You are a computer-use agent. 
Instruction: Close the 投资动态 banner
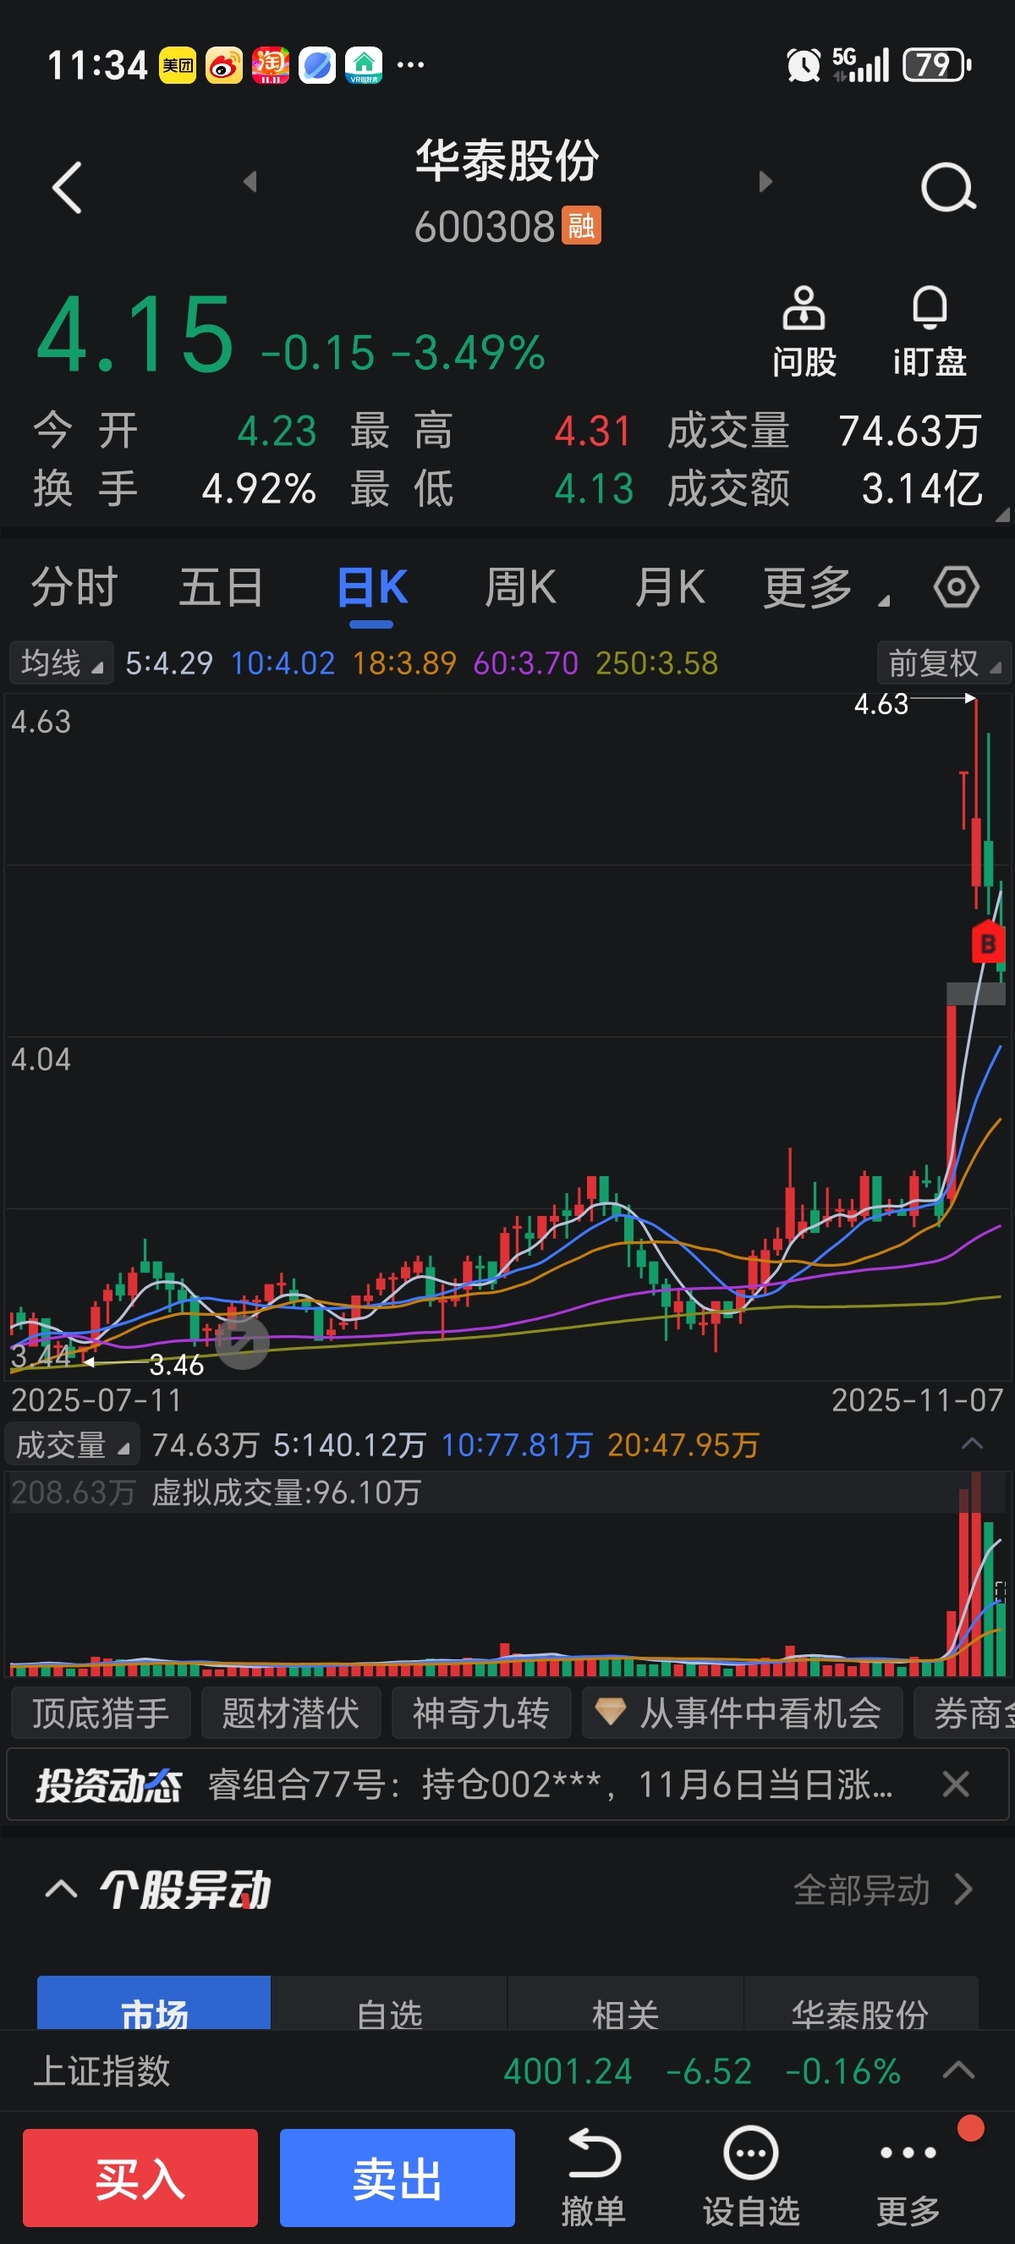(956, 1785)
